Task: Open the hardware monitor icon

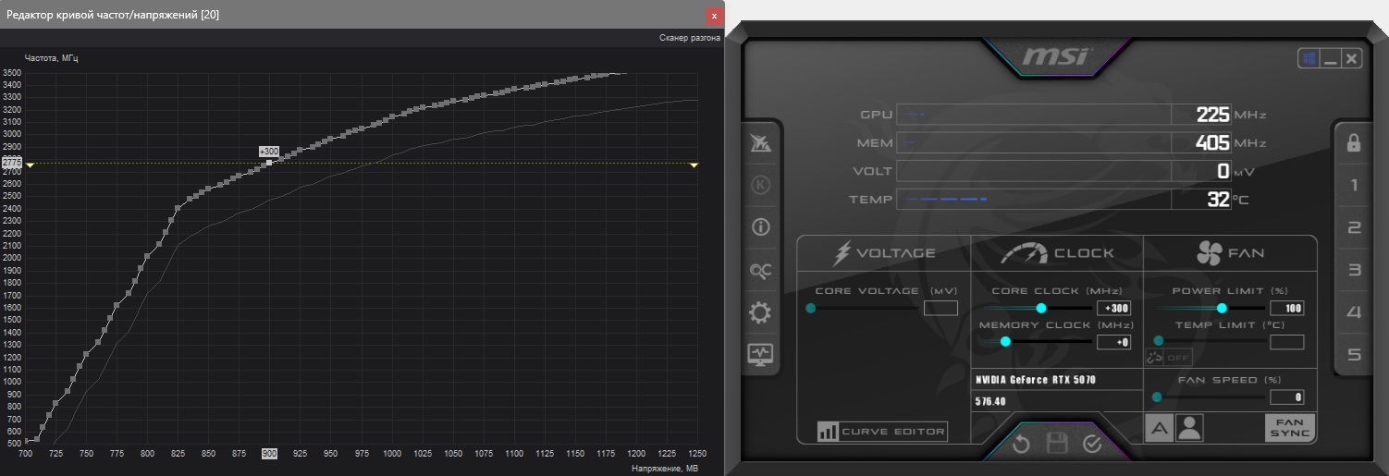Action: point(761,355)
